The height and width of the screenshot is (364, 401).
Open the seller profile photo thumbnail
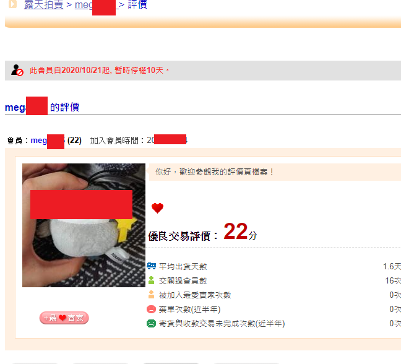pyautogui.click(x=84, y=225)
